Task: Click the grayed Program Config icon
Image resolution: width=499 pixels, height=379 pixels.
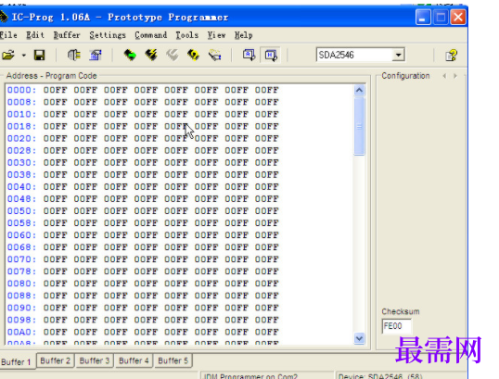Action: (173, 56)
